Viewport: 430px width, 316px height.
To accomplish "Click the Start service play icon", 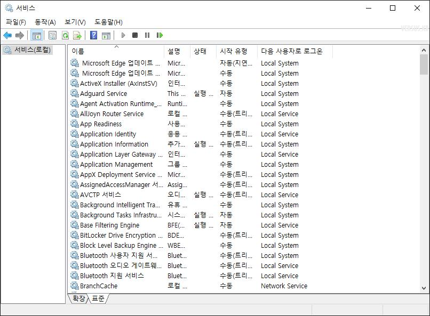I will coord(123,35).
